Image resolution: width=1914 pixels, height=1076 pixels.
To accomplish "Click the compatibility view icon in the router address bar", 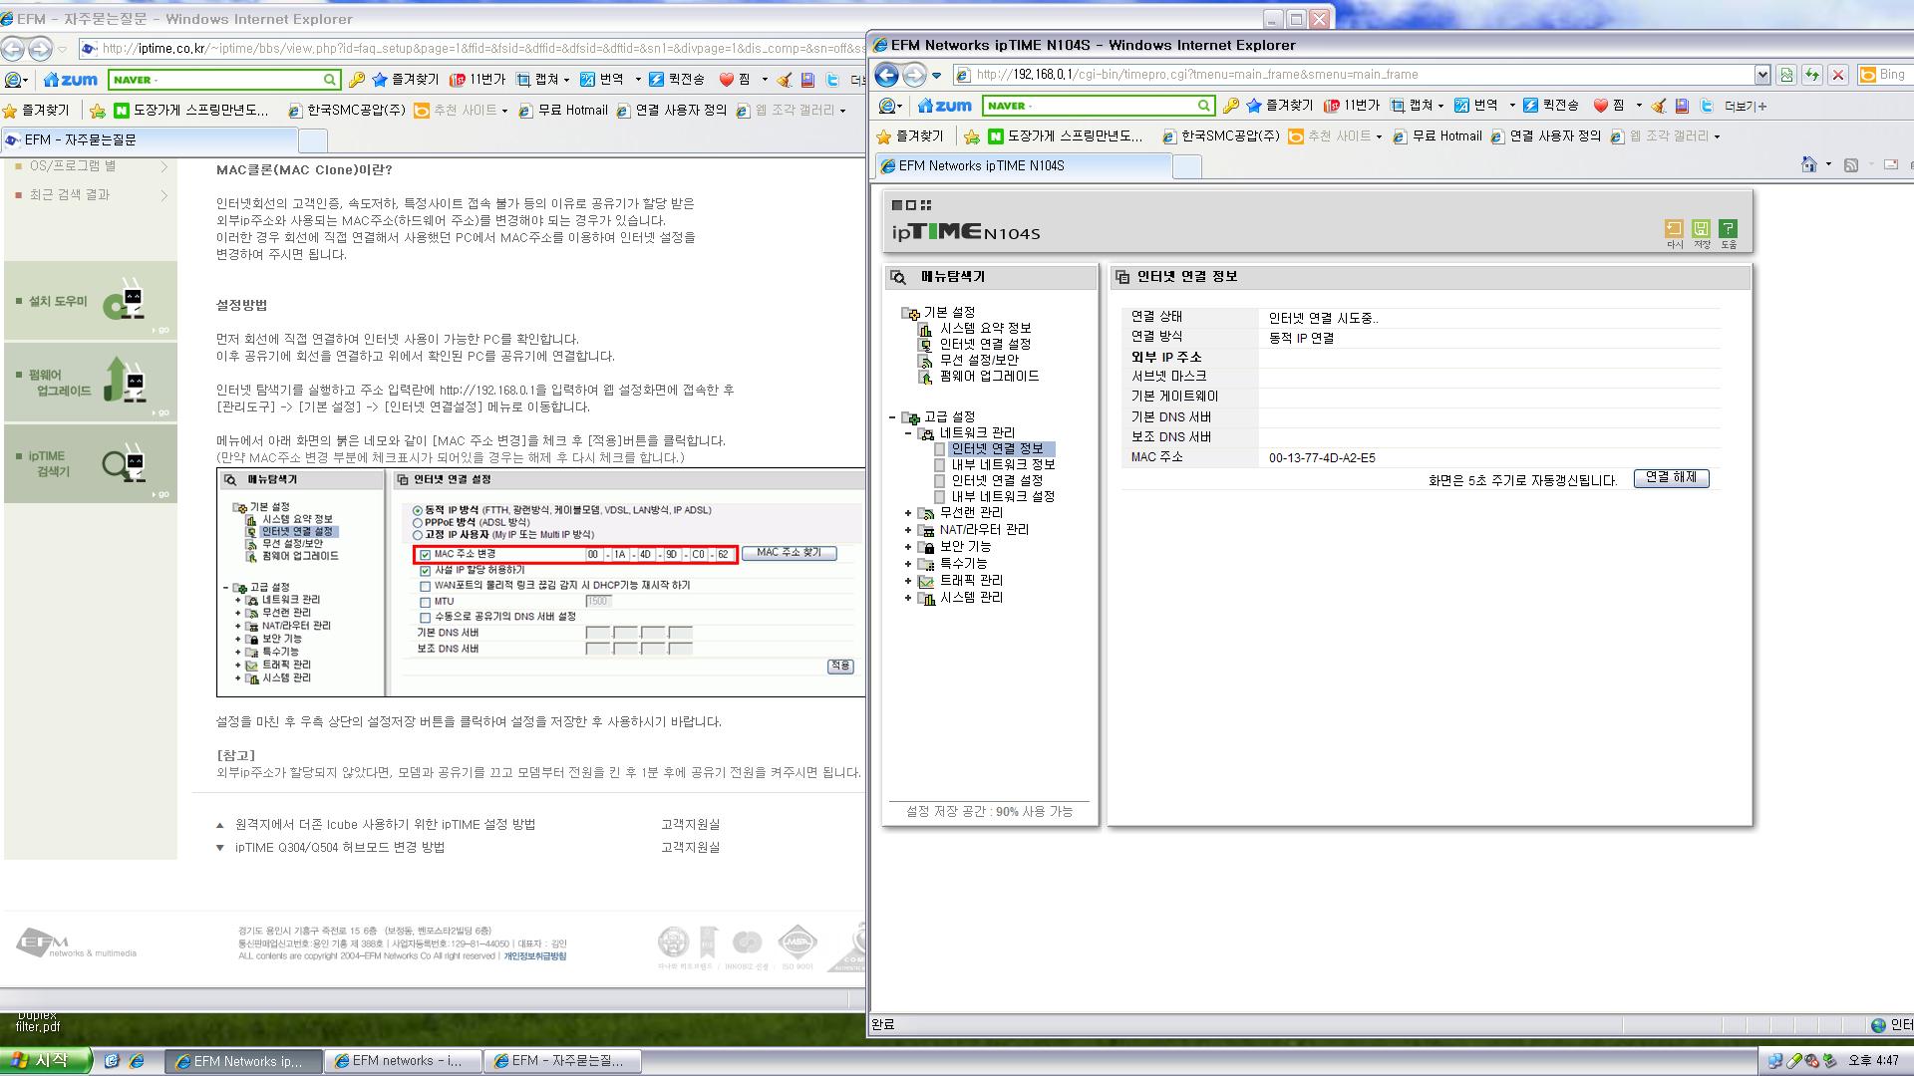I will coord(1786,75).
